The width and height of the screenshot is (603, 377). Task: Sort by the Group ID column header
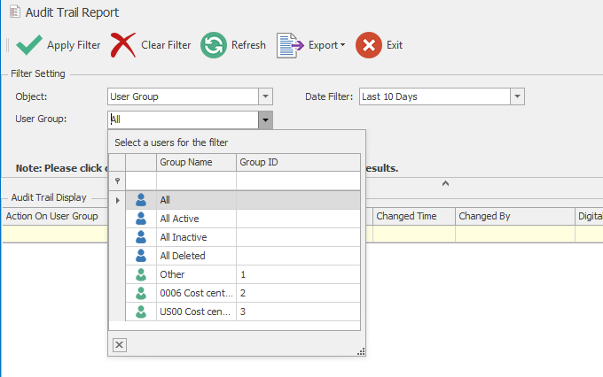pos(298,163)
